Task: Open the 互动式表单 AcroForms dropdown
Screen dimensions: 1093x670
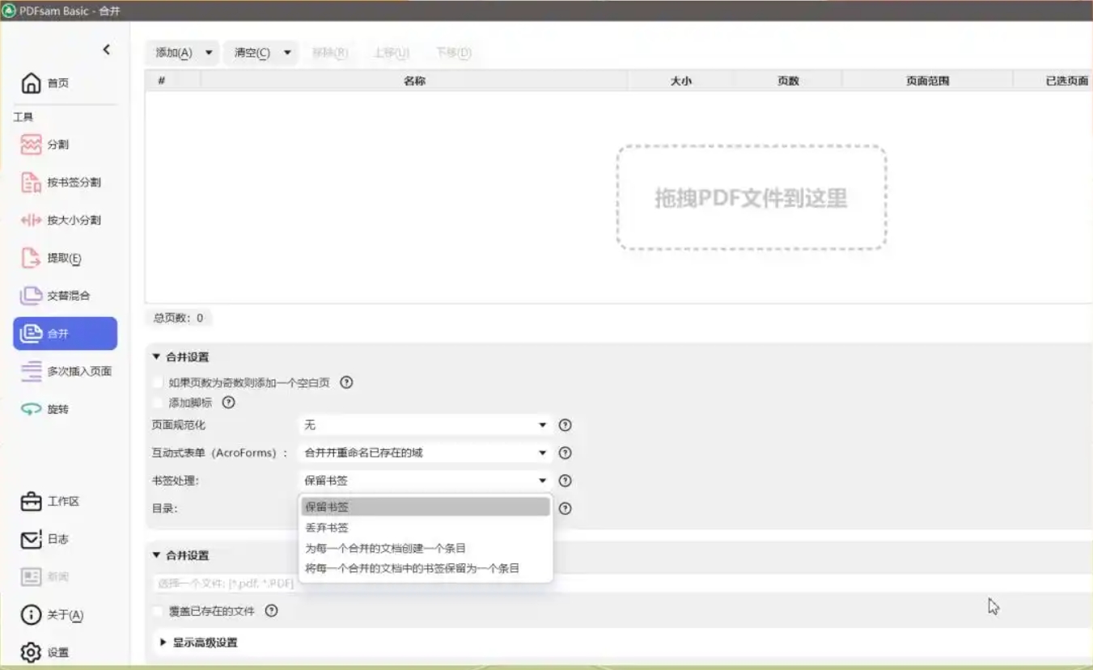Action: (x=425, y=453)
